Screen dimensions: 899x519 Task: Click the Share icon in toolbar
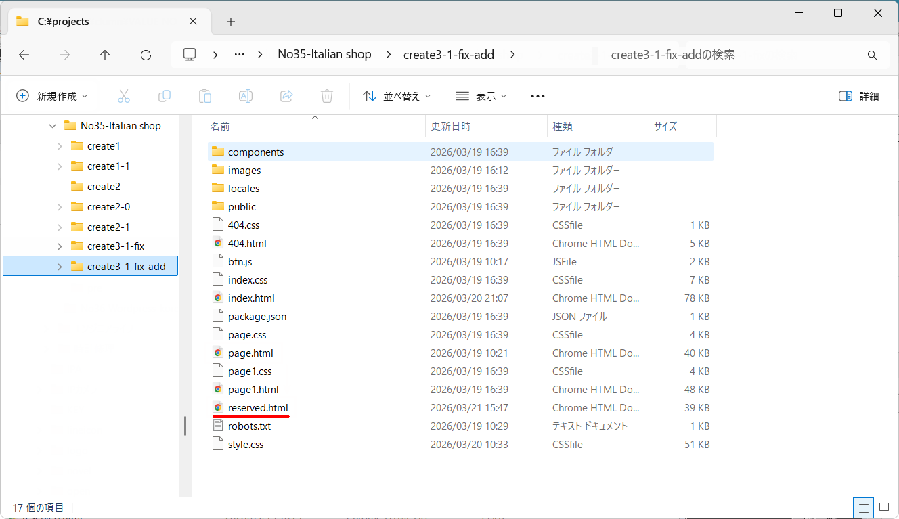coord(286,96)
